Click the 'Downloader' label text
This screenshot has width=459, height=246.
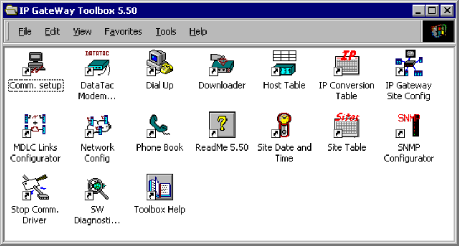click(222, 85)
